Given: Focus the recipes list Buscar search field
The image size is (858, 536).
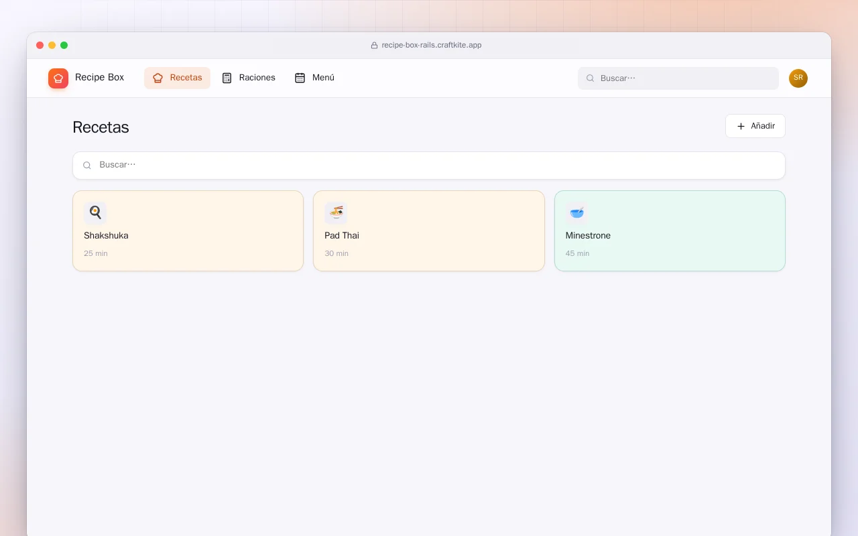Looking at the screenshot, I should coord(429,165).
